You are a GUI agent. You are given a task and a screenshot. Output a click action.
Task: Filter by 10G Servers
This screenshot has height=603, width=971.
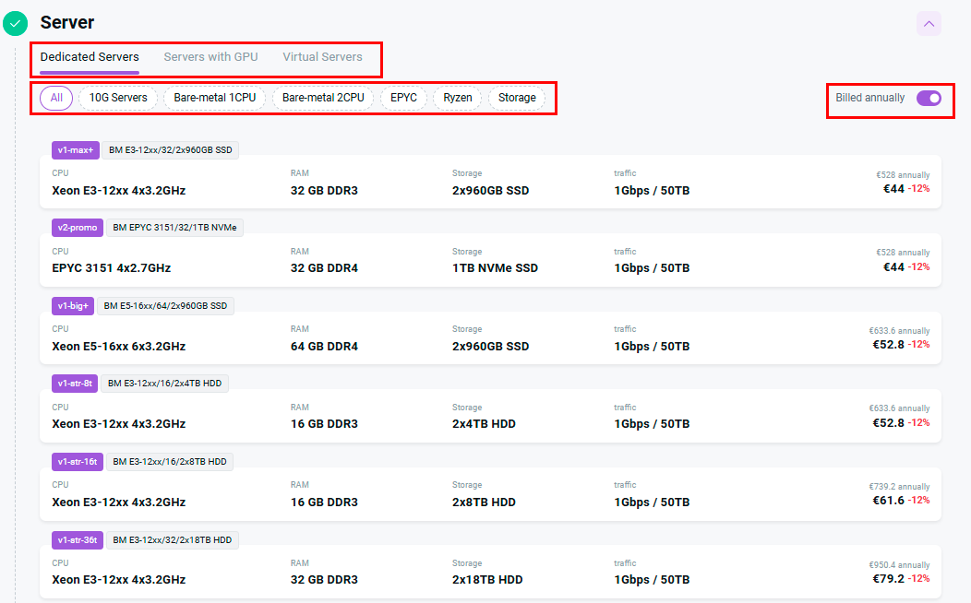(118, 98)
